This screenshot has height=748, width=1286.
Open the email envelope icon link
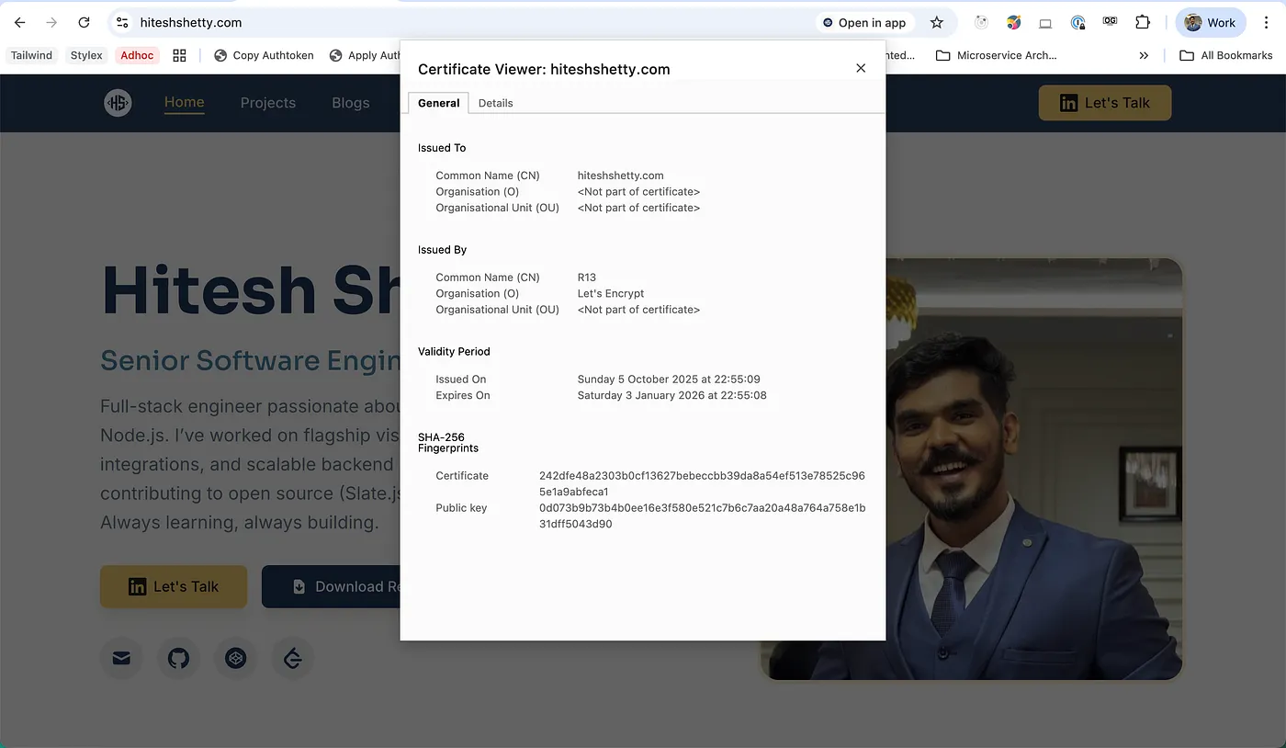pos(121,658)
